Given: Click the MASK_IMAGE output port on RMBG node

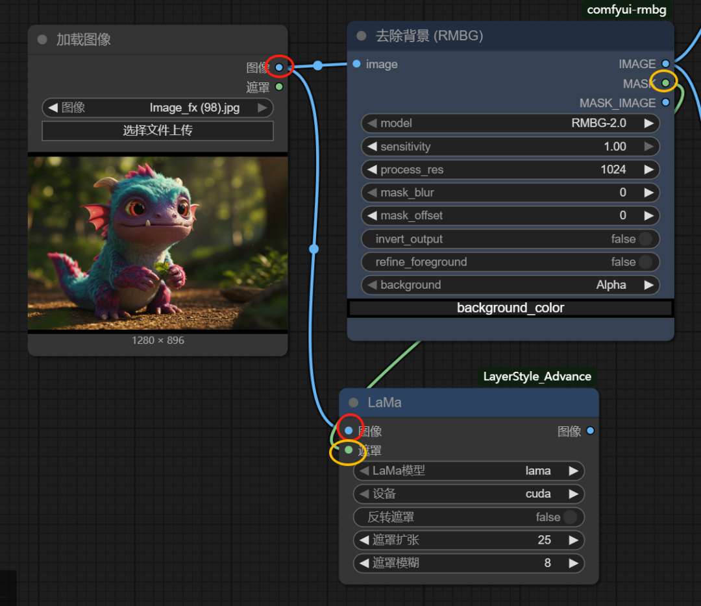Looking at the screenshot, I should 666,103.
